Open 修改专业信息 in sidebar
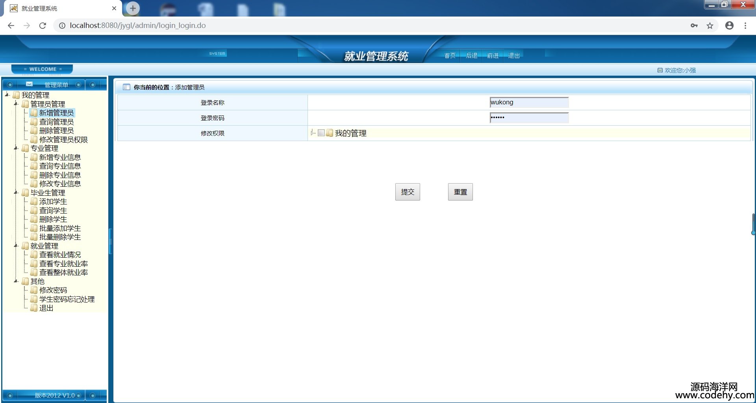 tap(60, 184)
